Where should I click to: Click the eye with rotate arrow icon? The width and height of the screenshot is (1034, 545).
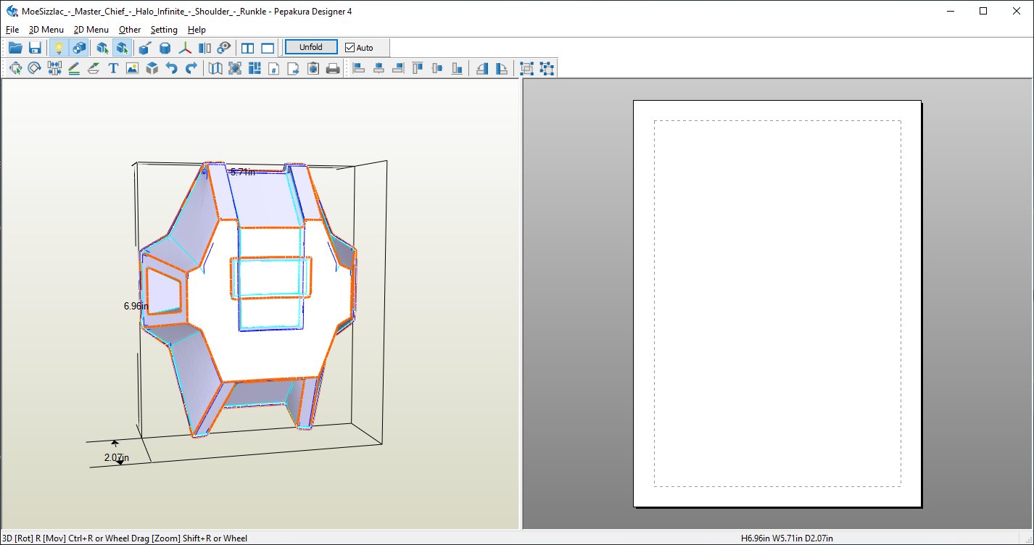(225, 48)
